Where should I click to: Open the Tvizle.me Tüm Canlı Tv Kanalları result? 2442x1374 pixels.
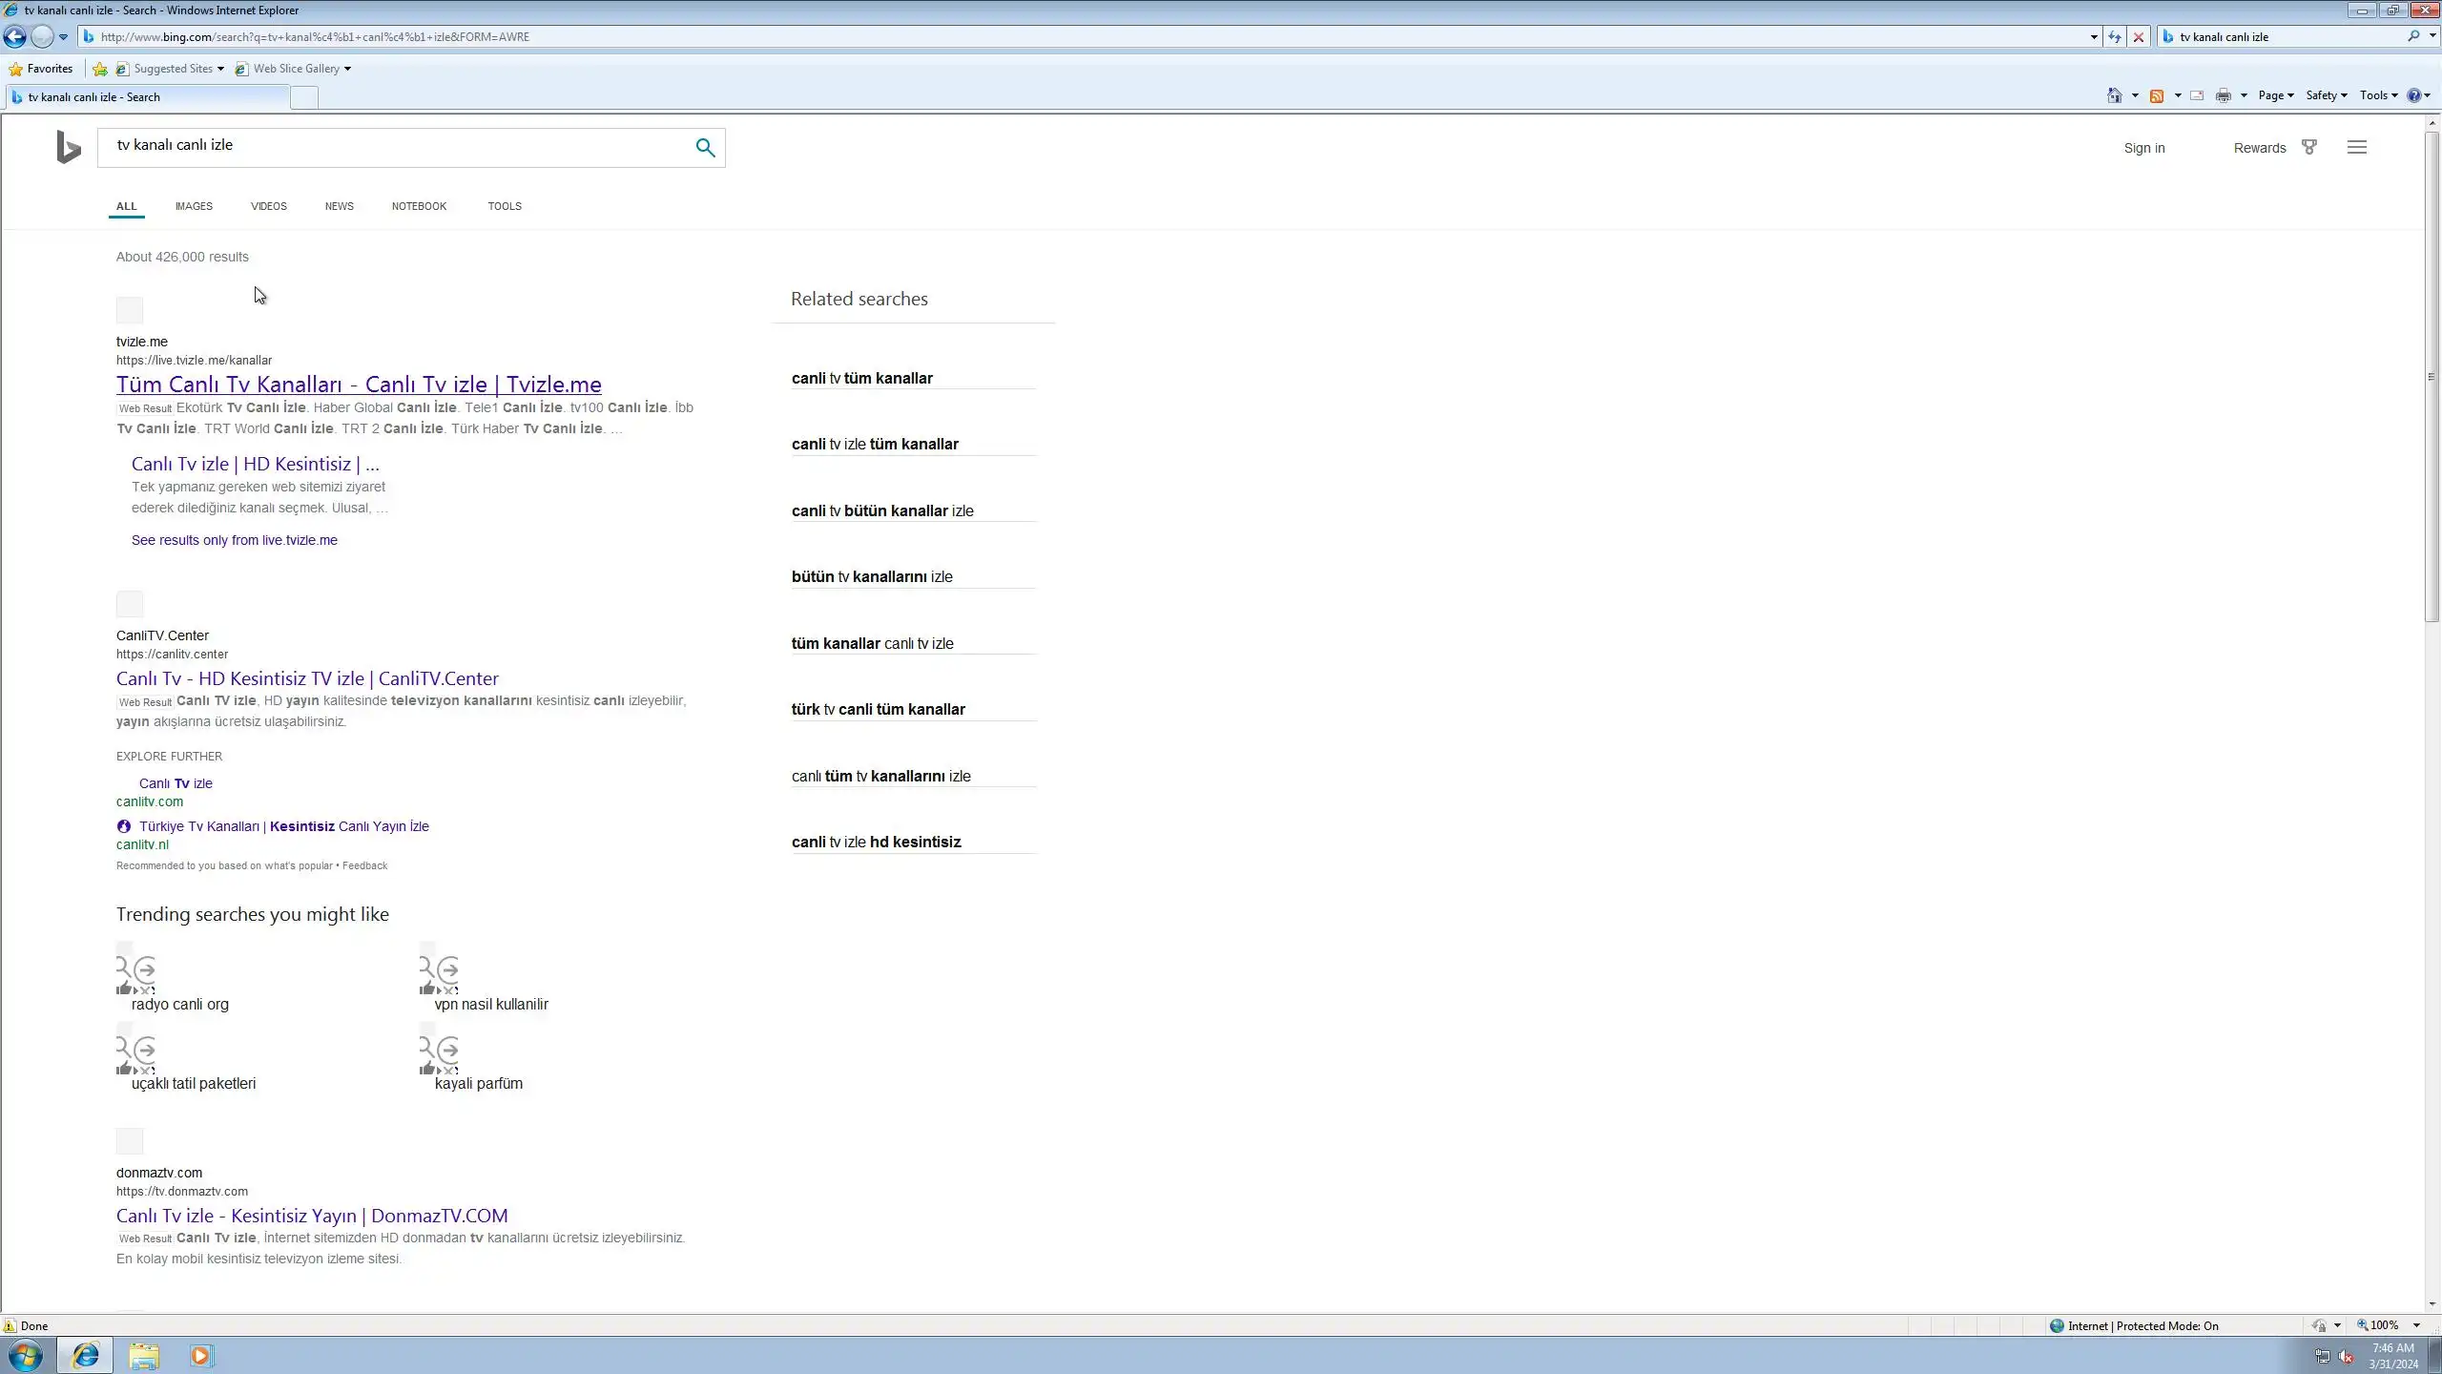pos(359,385)
